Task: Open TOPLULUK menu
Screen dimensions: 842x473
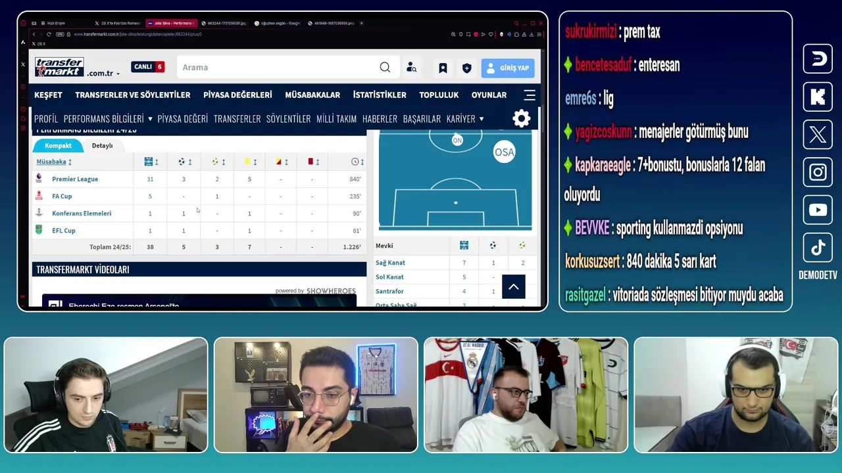Action: (439, 95)
